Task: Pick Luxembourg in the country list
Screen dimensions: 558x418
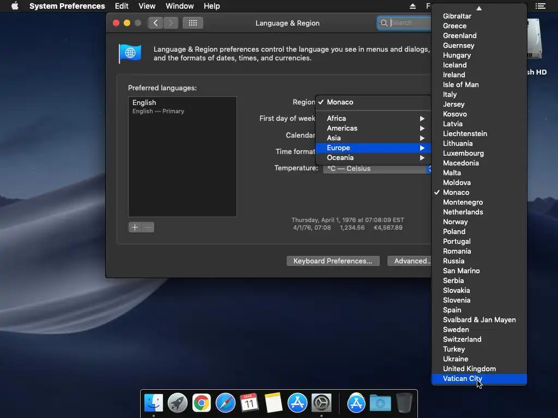Action: pos(479,153)
